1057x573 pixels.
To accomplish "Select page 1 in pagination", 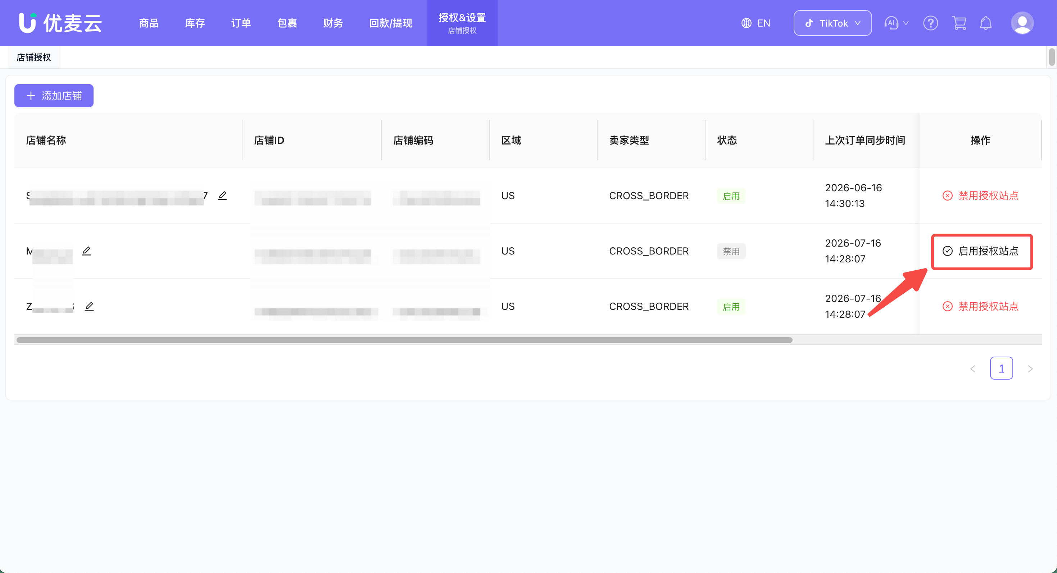I will click(x=1001, y=368).
